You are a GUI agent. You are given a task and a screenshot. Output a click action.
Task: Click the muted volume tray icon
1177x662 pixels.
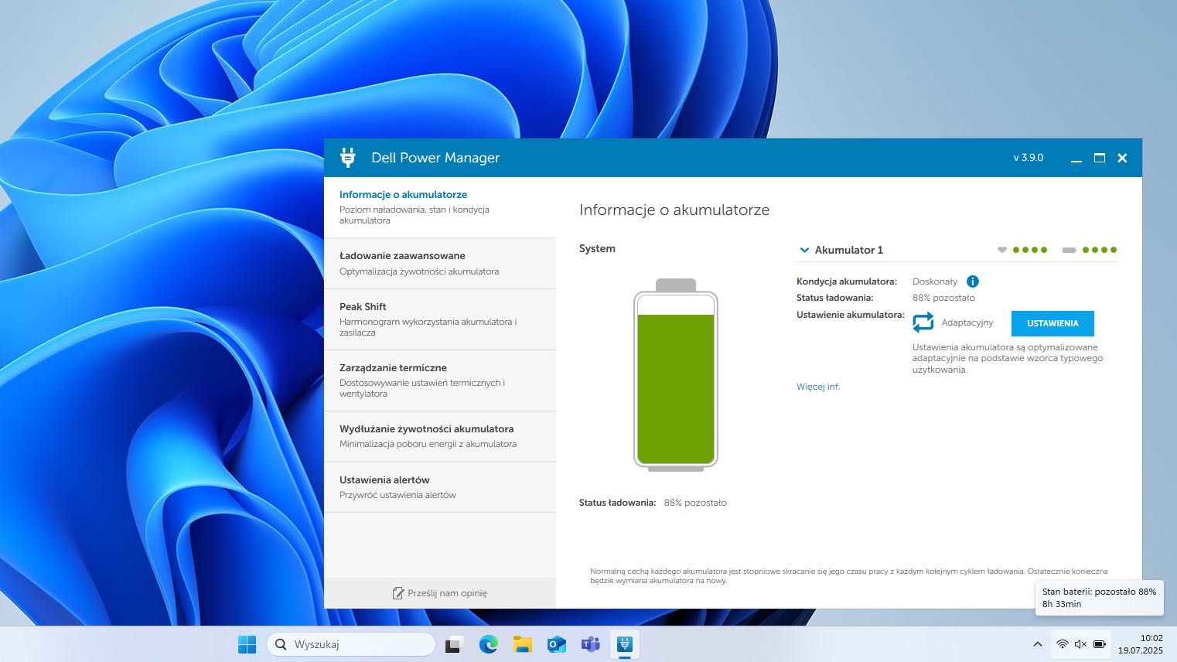coord(1080,644)
